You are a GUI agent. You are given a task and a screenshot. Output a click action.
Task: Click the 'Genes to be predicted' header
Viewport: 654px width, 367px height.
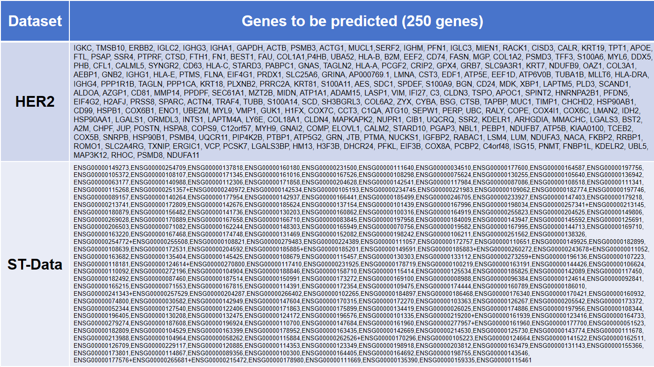pyautogui.click(x=362, y=21)
